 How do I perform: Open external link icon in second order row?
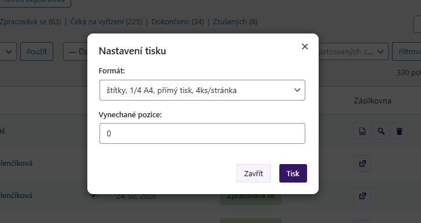click(362, 163)
